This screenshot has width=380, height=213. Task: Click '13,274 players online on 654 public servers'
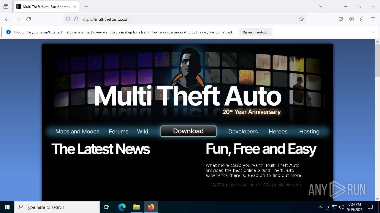tap(255, 185)
